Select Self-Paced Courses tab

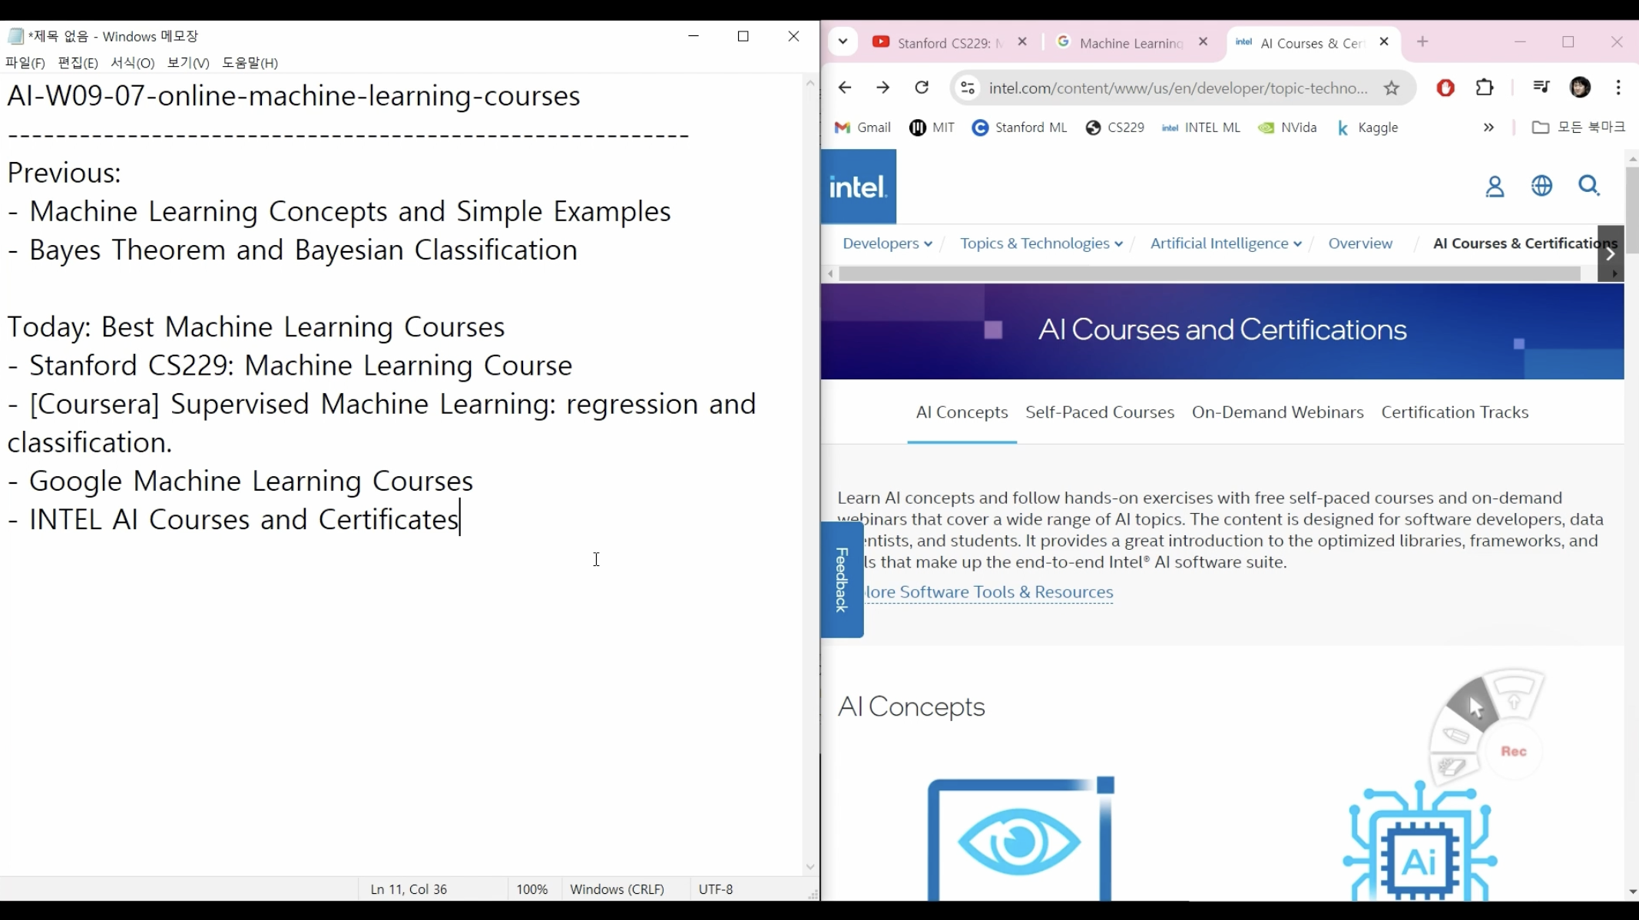click(x=1100, y=412)
